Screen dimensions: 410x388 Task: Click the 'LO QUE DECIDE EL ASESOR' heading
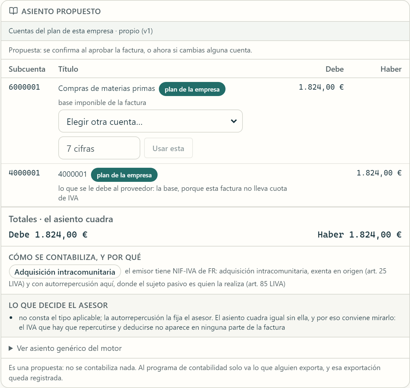click(58, 305)
